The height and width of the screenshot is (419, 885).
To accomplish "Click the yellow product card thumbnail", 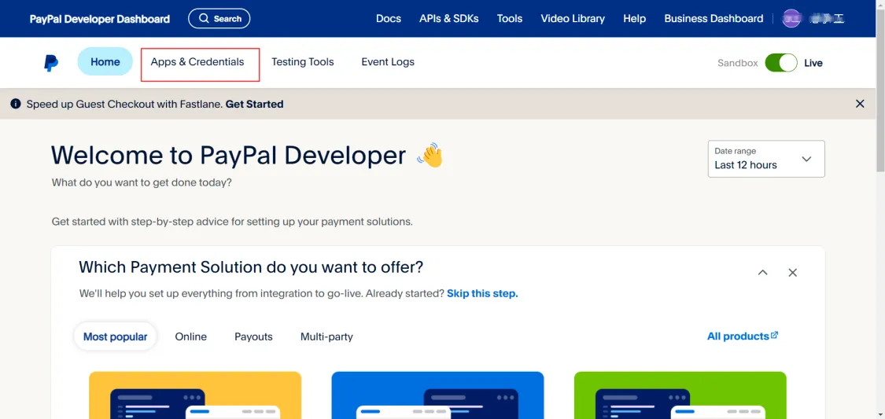I will (195, 395).
